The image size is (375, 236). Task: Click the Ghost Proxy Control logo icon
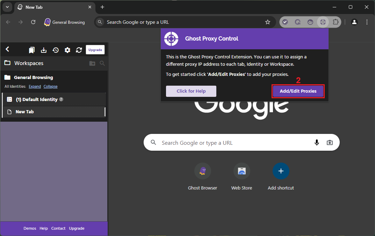point(171,39)
